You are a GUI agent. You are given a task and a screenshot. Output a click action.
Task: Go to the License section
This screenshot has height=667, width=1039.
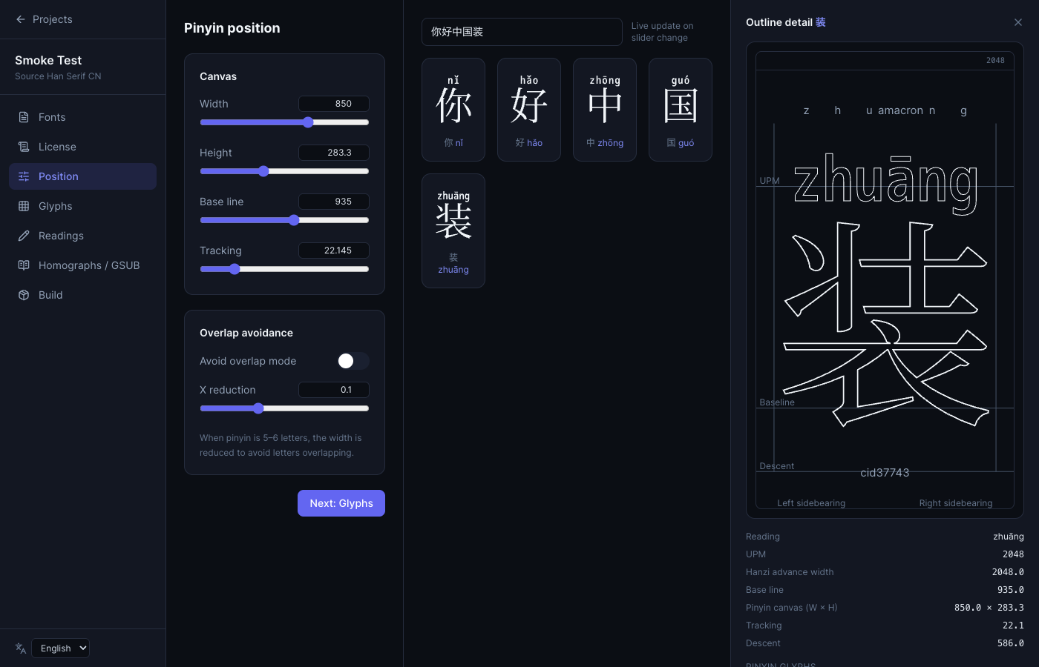[82, 147]
